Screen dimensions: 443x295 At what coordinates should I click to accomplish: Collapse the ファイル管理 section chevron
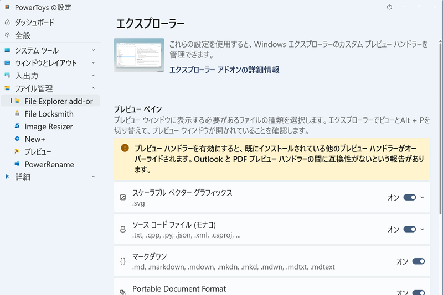click(x=93, y=88)
